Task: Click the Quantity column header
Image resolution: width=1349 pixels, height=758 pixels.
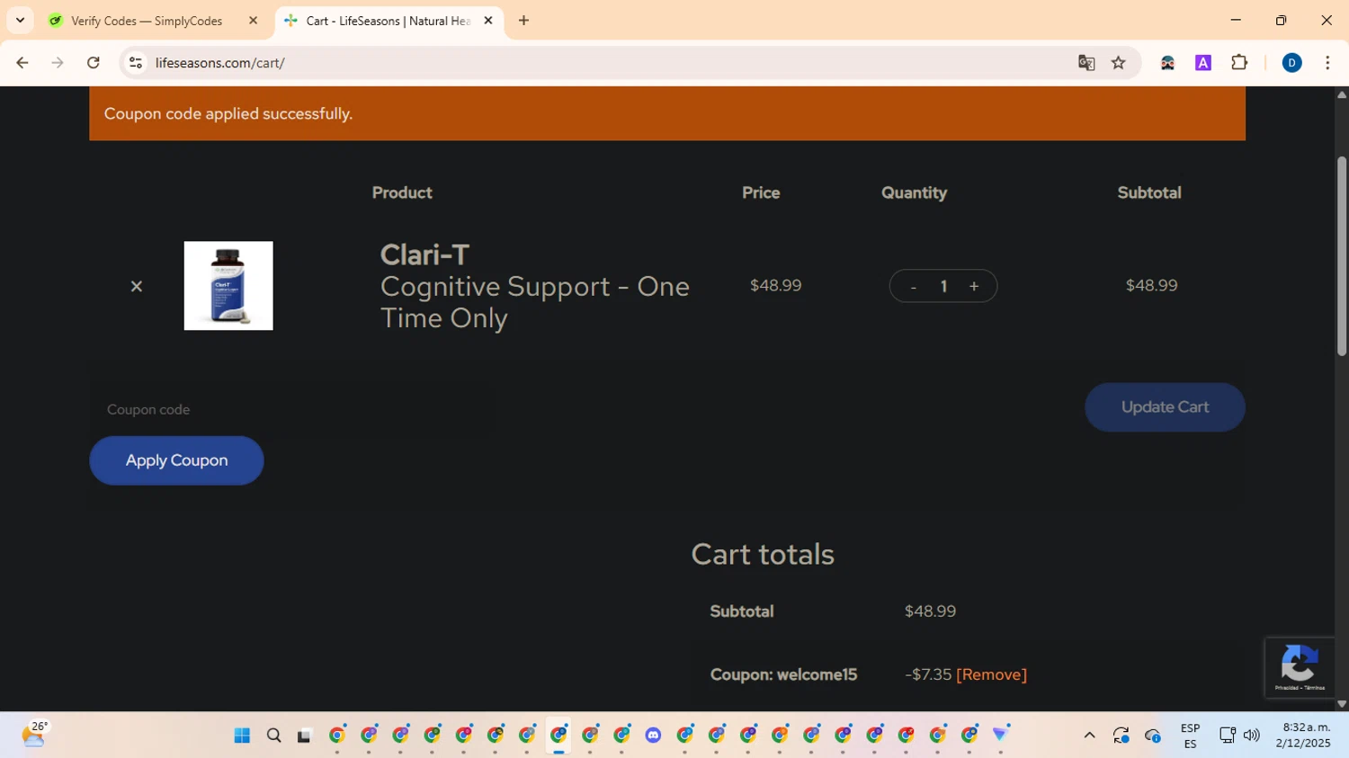Action: (914, 192)
